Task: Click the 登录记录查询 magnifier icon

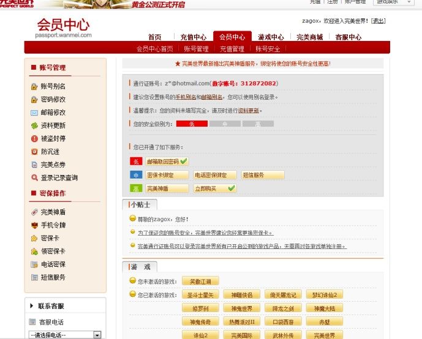Action: coord(34,177)
